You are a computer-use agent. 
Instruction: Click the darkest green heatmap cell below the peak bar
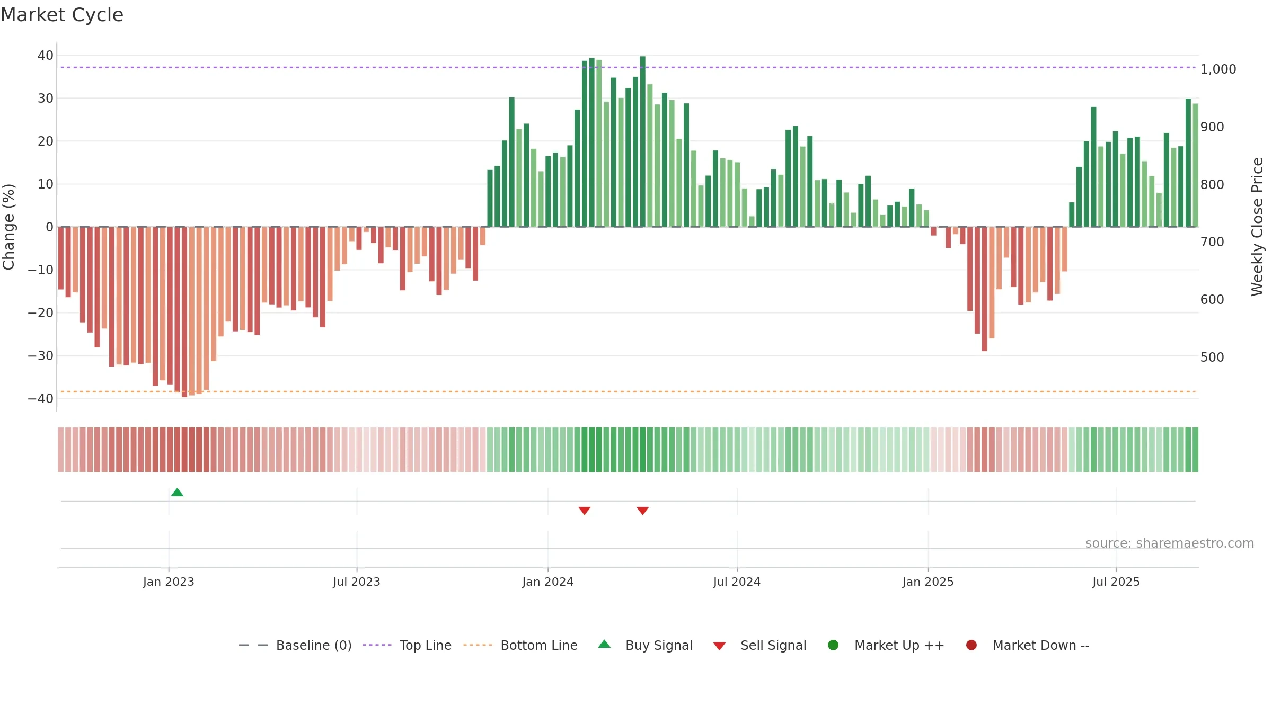tap(643, 450)
